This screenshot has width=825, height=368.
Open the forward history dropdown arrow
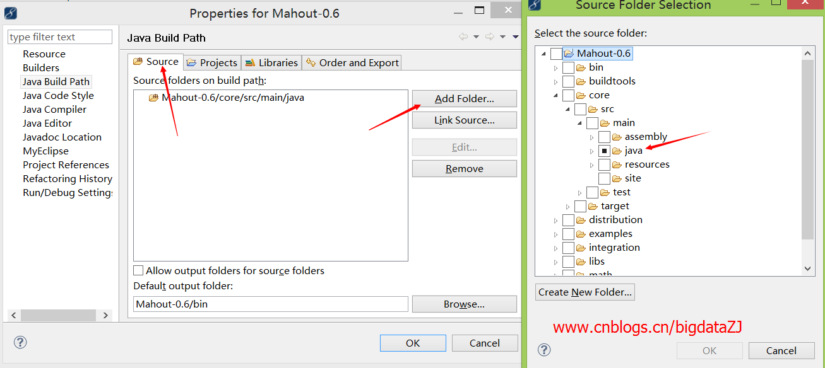click(x=502, y=37)
